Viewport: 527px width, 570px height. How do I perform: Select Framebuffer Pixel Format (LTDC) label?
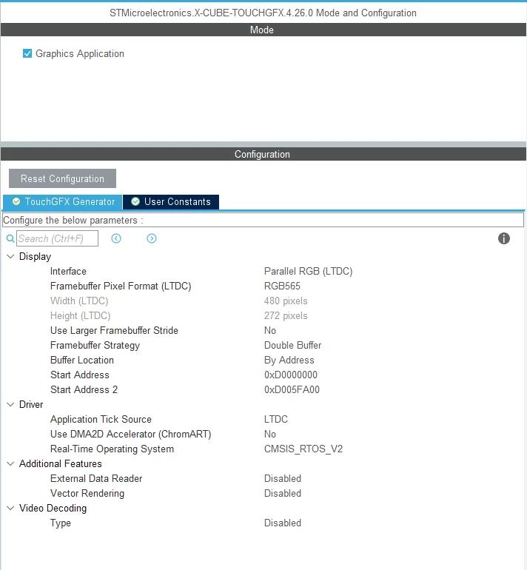point(121,286)
